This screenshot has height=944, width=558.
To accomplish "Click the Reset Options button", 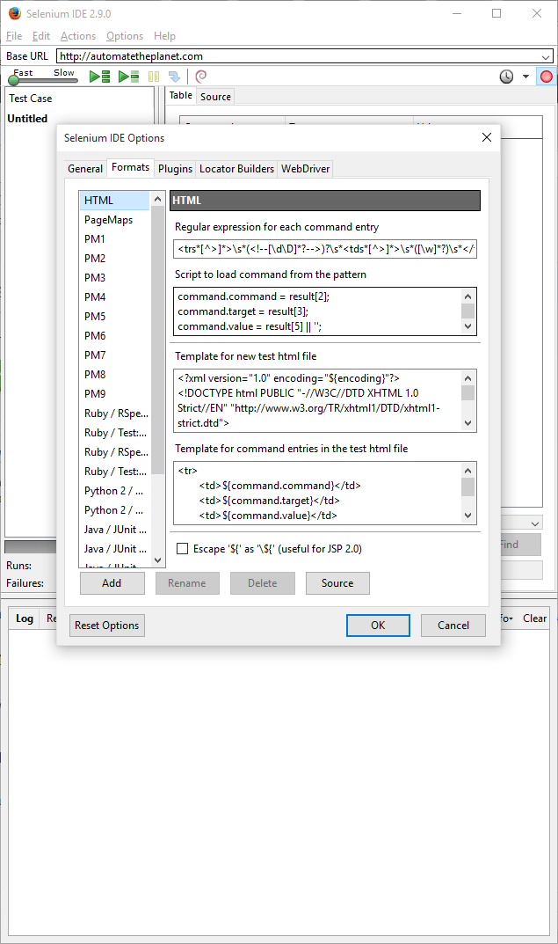I will tap(107, 626).
